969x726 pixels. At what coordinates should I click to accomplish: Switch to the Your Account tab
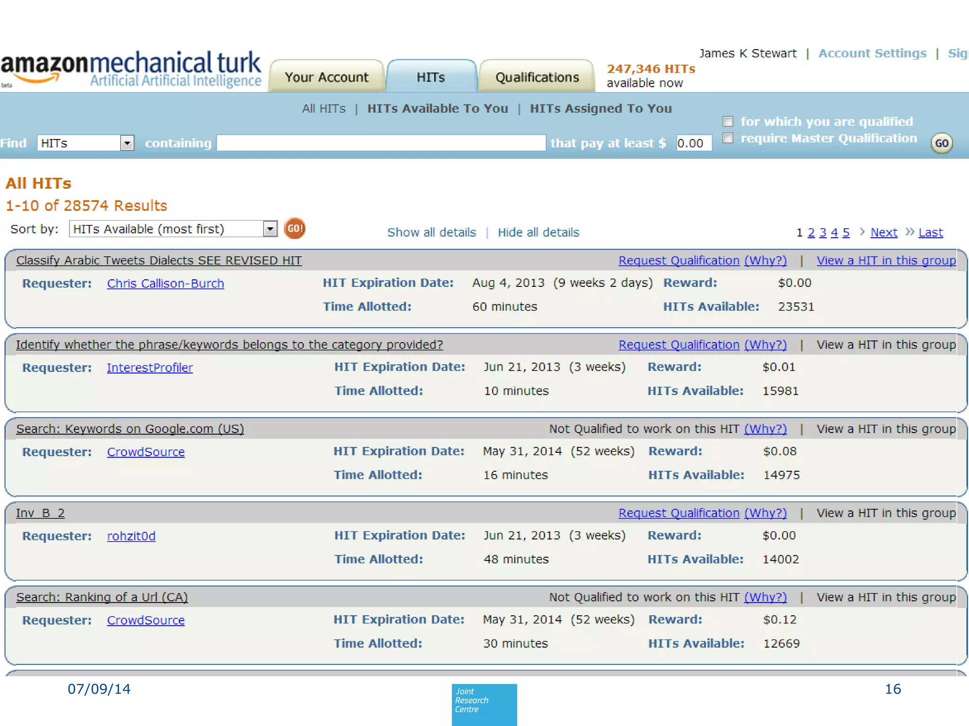(326, 77)
